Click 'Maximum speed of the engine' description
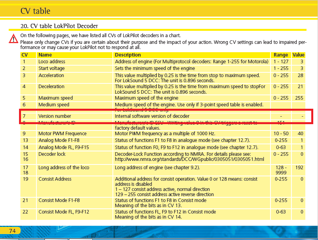Image resolution: width=318 pixels, height=240 pixels. click(147, 98)
